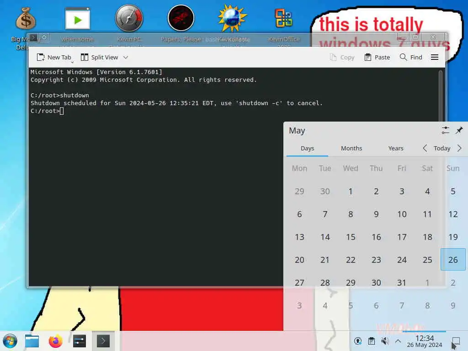Switch to the Days tab

pos(308,149)
